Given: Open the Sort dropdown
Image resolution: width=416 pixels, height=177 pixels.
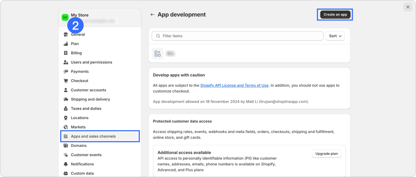Looking at the screenshot, I should click(x=335, y=36).
